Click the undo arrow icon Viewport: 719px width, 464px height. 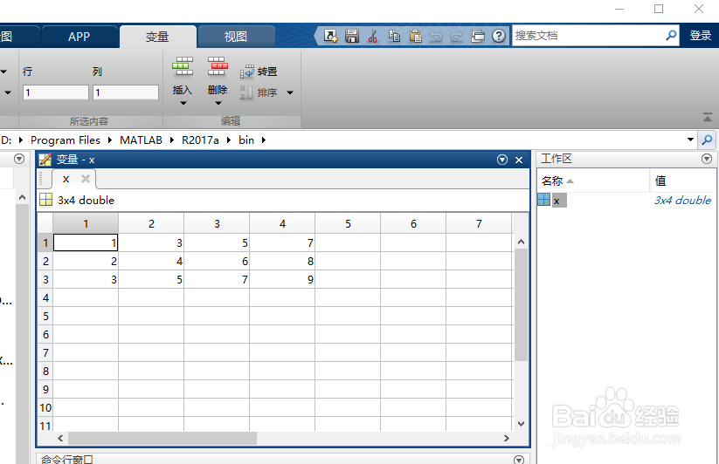coord(436,36)
